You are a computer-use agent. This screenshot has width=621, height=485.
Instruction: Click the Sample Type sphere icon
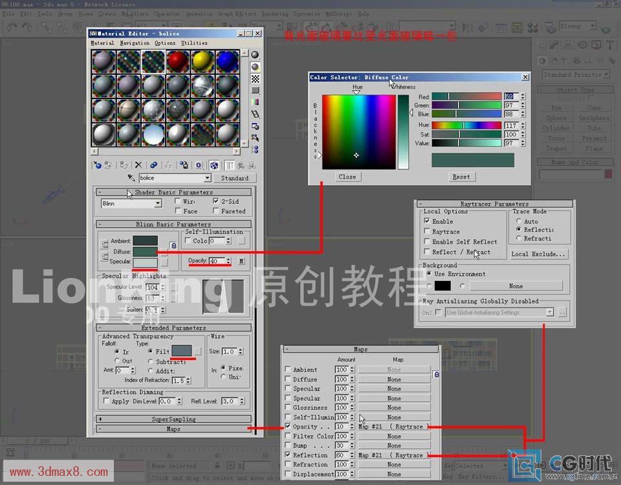click(x=256, y=55)
